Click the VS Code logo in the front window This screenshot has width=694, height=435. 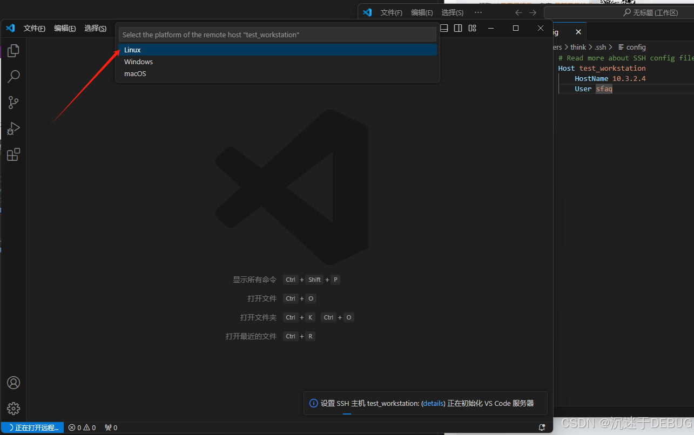pos(10,28)
